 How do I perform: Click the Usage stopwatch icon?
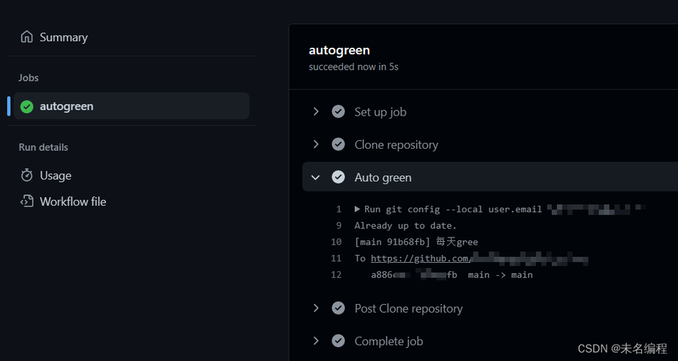27,175
